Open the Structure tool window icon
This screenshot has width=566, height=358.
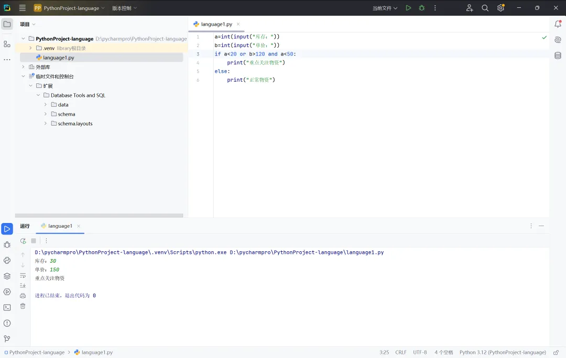[7, 44]
